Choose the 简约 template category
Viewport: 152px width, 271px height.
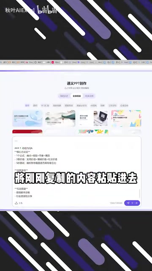click(35, 105)
